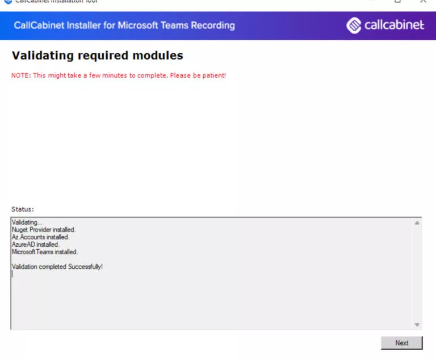The image size is (436, 358).
Task: Click the 'Status:' label
Action: [23, 209]
